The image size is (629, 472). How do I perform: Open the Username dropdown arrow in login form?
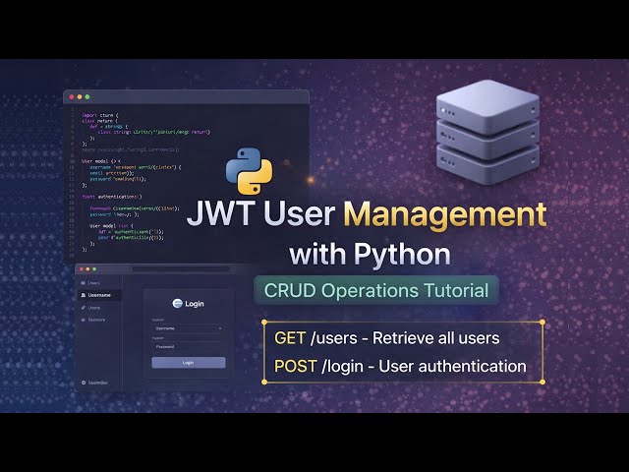[220, 328]
